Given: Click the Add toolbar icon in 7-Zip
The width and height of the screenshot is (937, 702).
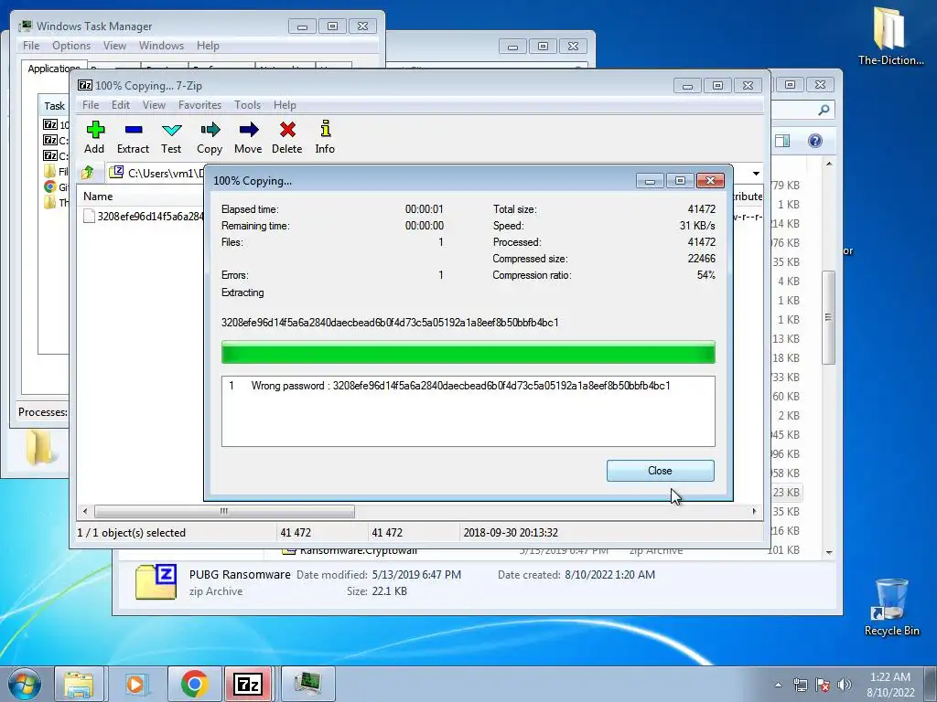Looking at the screenshot, I should click(94, 137).
